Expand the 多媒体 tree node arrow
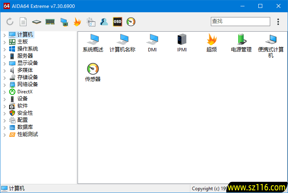This screenshot has height=193, width=288. [x=5, y=70]
